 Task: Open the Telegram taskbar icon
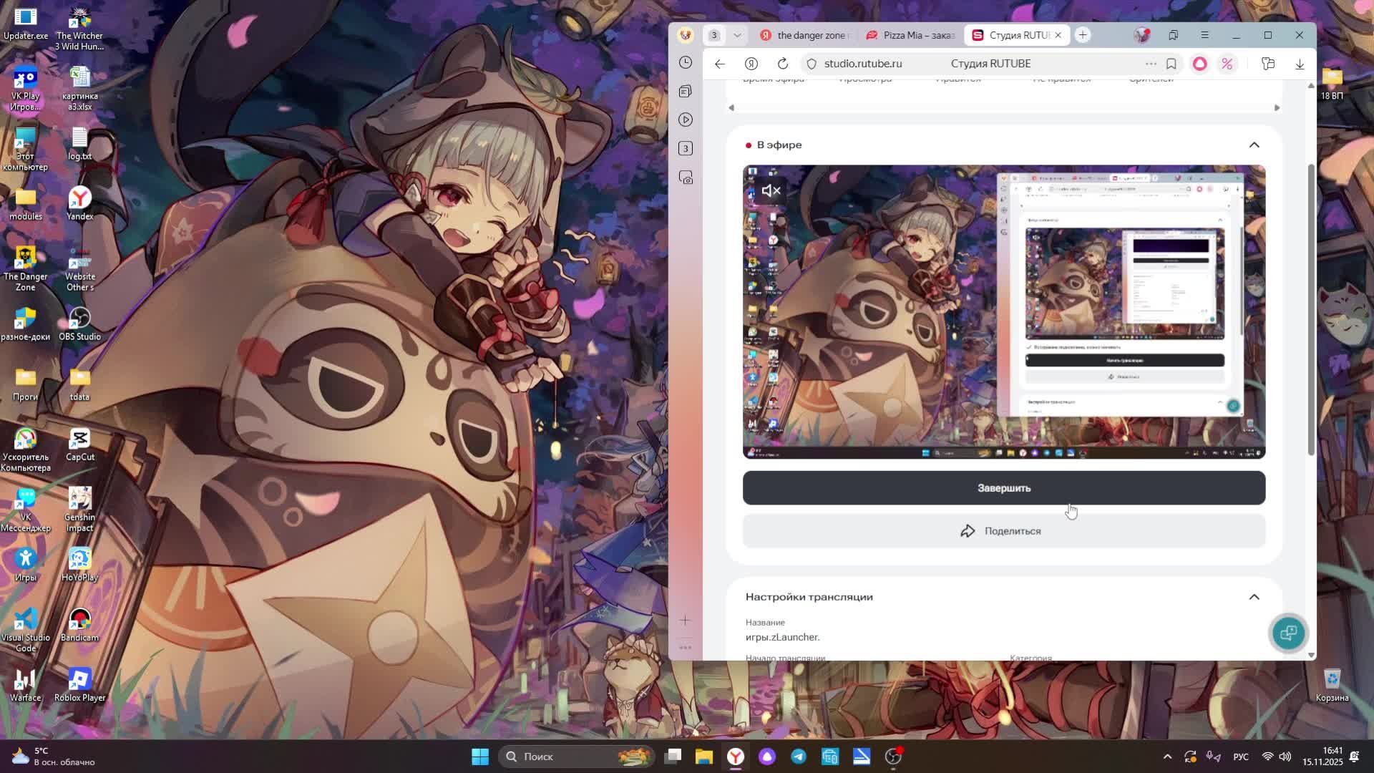[799, 757]
